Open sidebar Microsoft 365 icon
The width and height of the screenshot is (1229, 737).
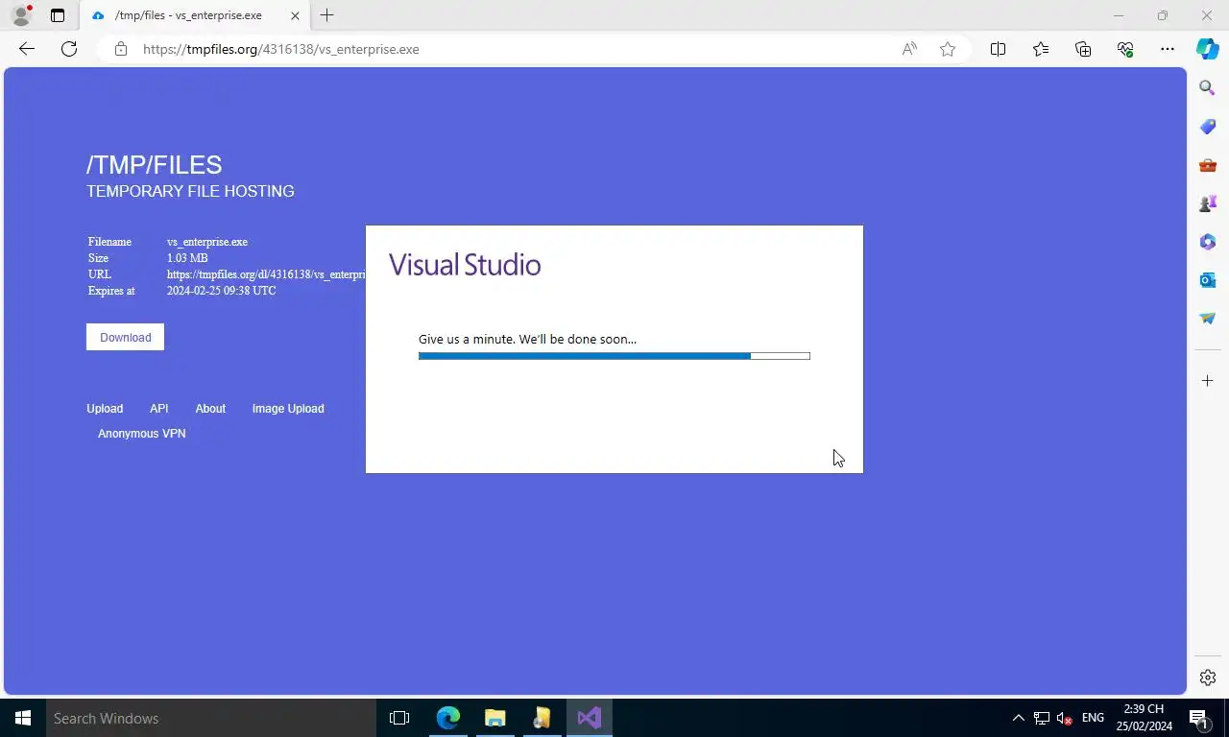coord(1208,242)
